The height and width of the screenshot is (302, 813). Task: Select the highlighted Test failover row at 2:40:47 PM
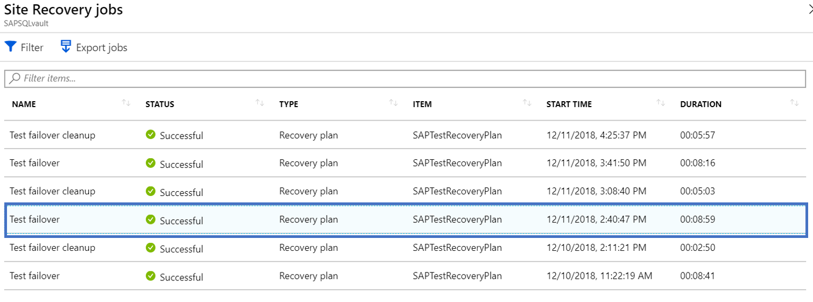pos(34,220)
